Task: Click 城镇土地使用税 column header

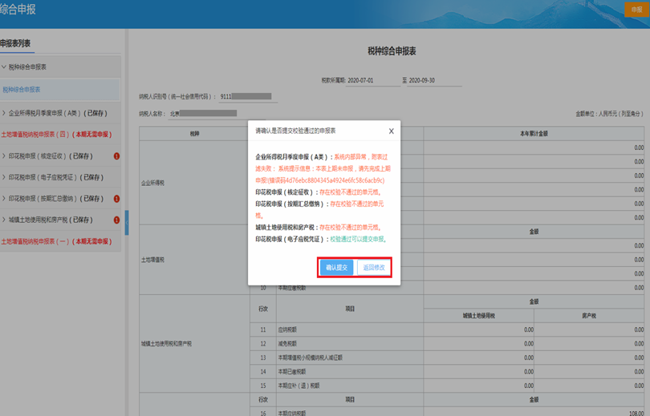Action: pos(479,316)
